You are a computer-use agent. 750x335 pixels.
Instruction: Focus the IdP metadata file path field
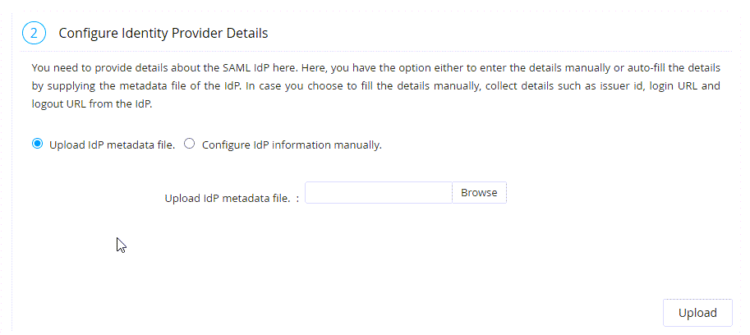click(x=379, y=193)
